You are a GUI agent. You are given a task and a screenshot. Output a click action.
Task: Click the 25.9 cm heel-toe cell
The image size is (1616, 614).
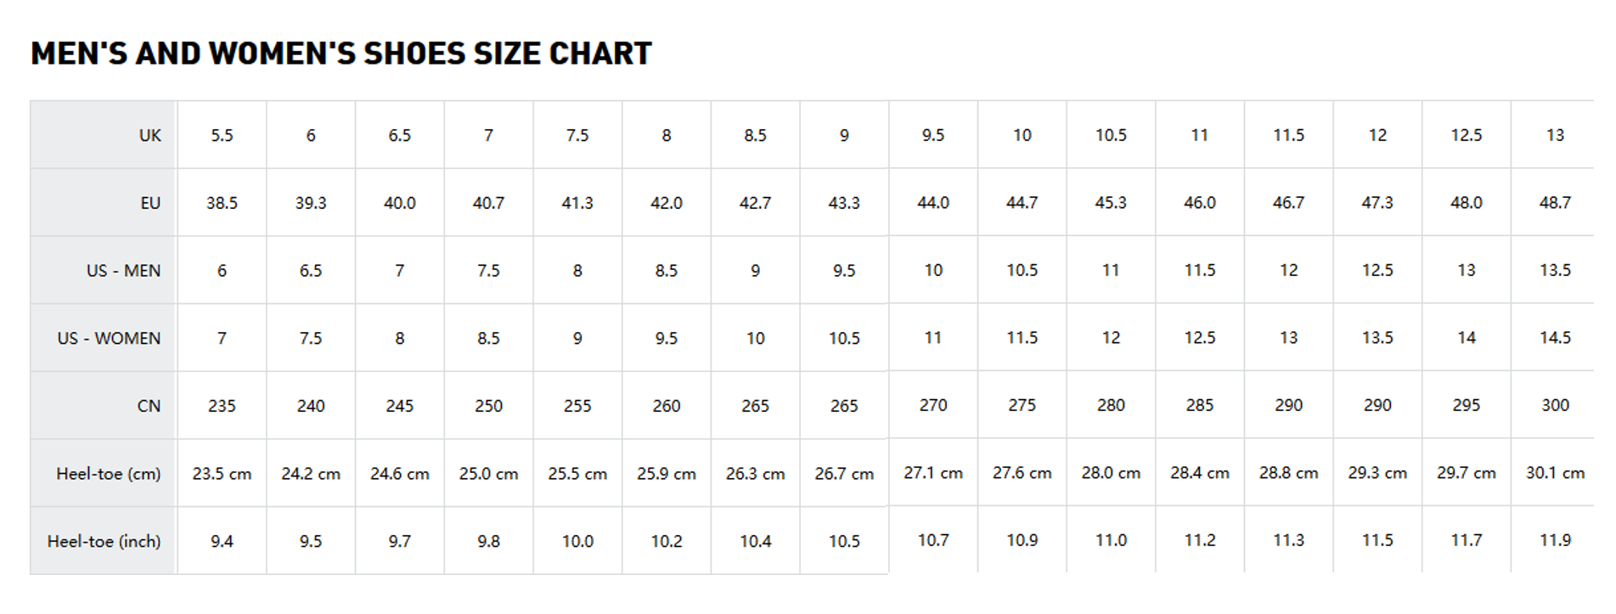[x=667, y=474]
